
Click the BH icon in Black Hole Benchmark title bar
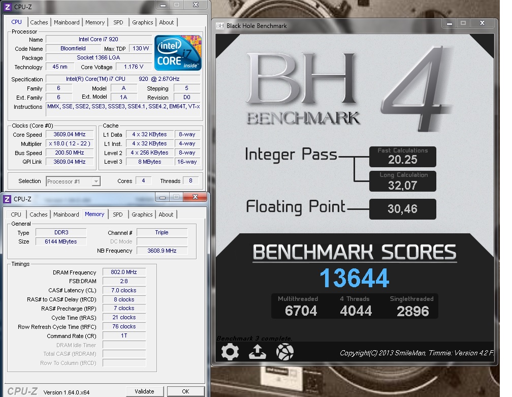220,26
